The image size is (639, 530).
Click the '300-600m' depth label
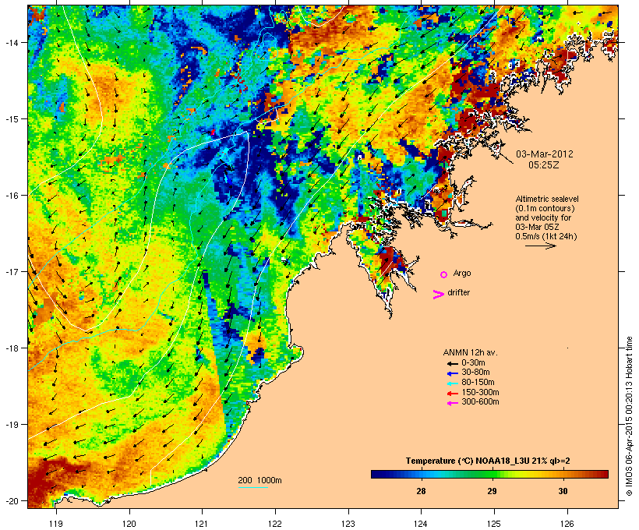[480, 402]
